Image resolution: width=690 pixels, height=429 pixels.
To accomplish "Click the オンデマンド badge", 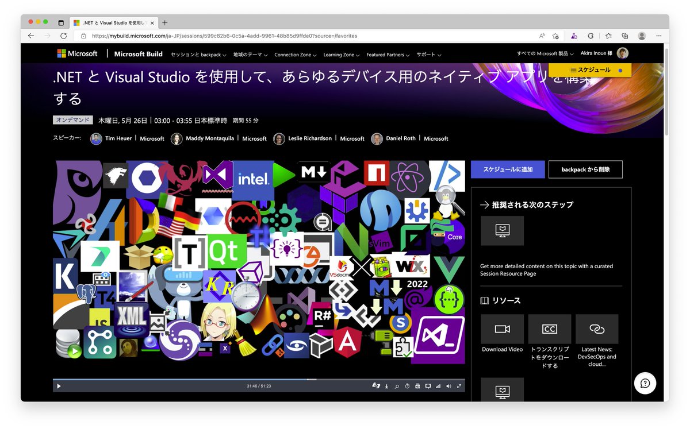I will 73,120.
